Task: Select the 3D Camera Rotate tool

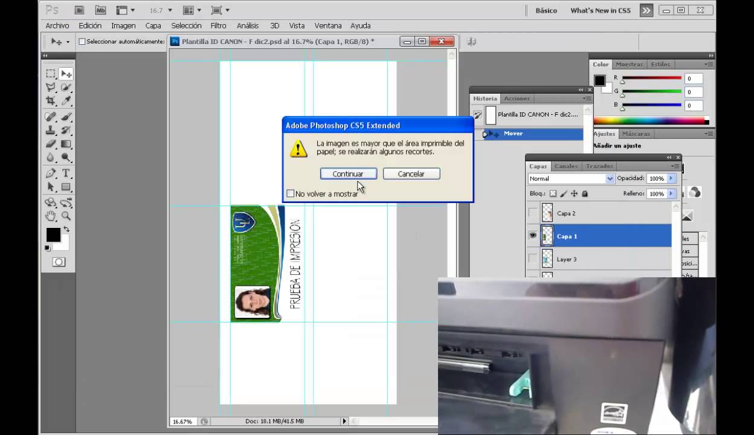Action: 66,203
